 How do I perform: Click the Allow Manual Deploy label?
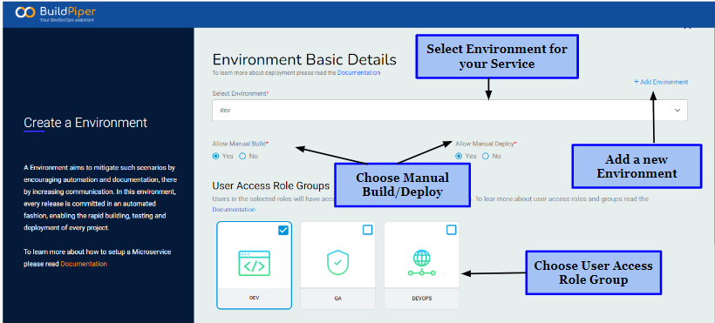[x=486, y=144]
